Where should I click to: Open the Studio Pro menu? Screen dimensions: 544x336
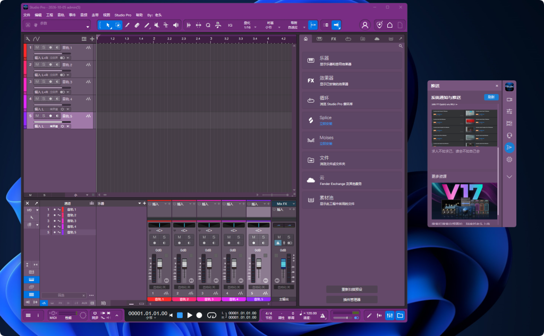(x=123, y=15)
